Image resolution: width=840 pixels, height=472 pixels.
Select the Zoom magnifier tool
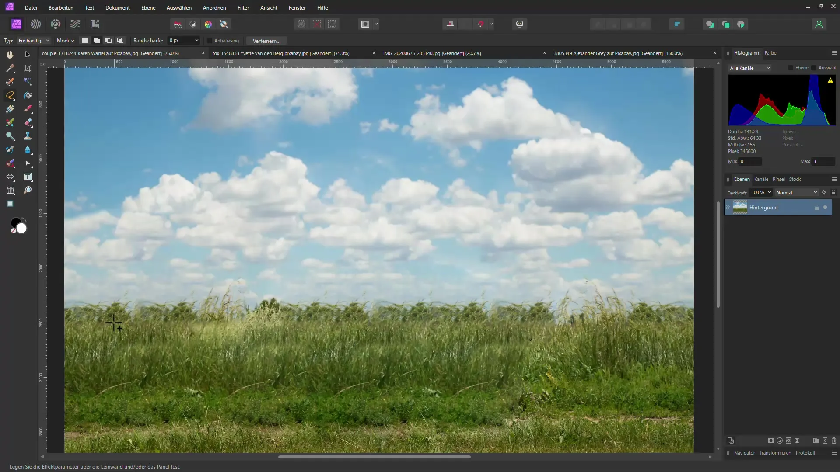click(x=28, y=190)
